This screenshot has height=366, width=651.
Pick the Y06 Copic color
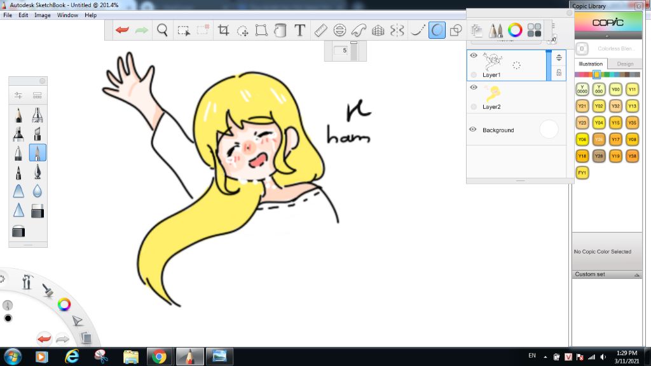tap(582, 139)
